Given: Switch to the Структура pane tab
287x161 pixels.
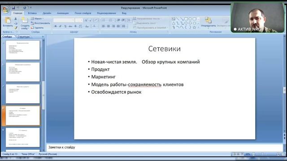Looking at the screenshot, I should 24,37.
